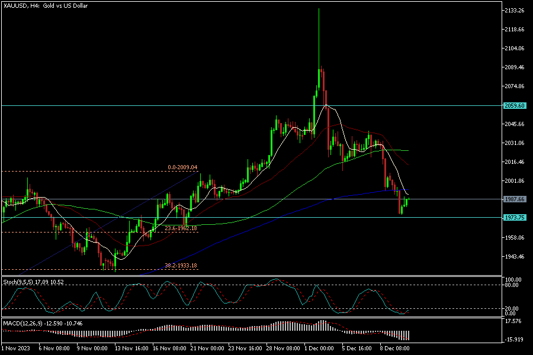This screenshot has width=533, height=355.
Task: Click the tall green spike candle wick
Action: 319,35
